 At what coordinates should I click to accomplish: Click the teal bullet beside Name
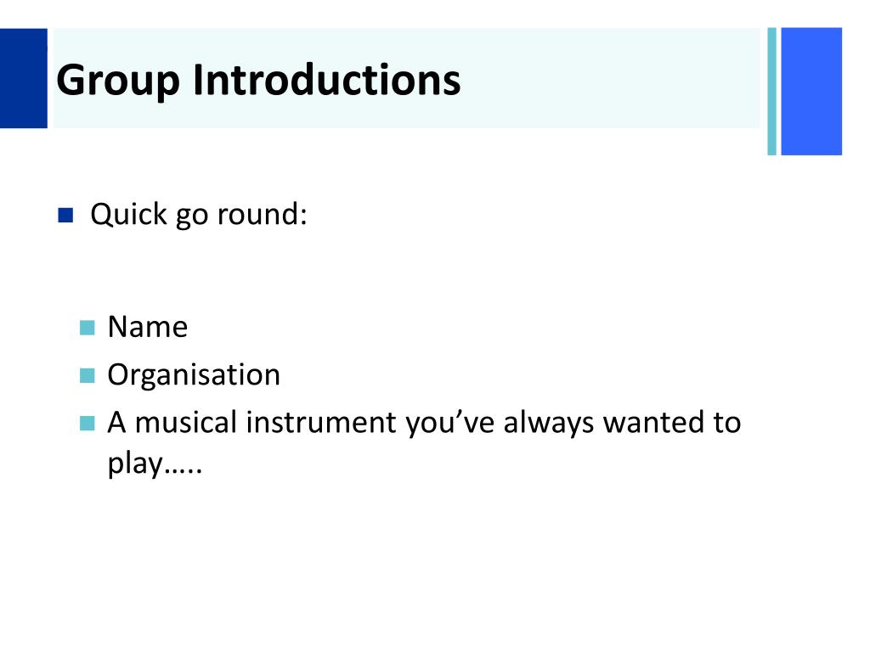pos(88,328)
